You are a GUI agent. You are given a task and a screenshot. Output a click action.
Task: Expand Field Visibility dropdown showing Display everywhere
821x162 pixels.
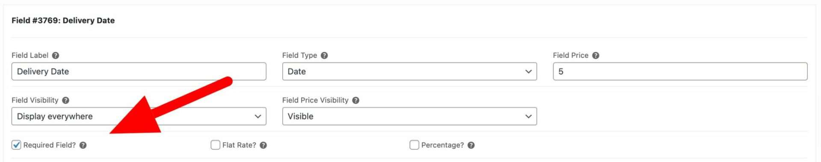point(139,116)
